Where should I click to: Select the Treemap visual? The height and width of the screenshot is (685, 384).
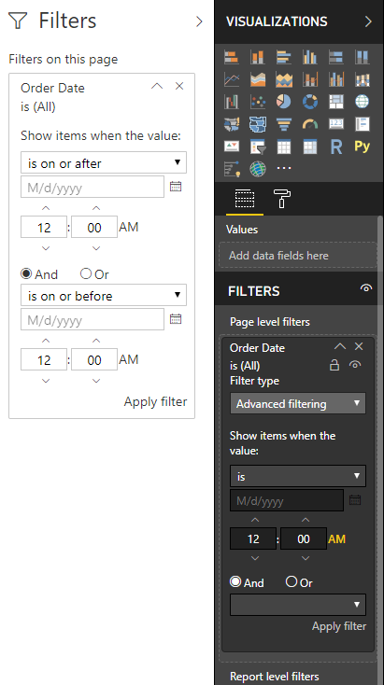tap(336, 102)
